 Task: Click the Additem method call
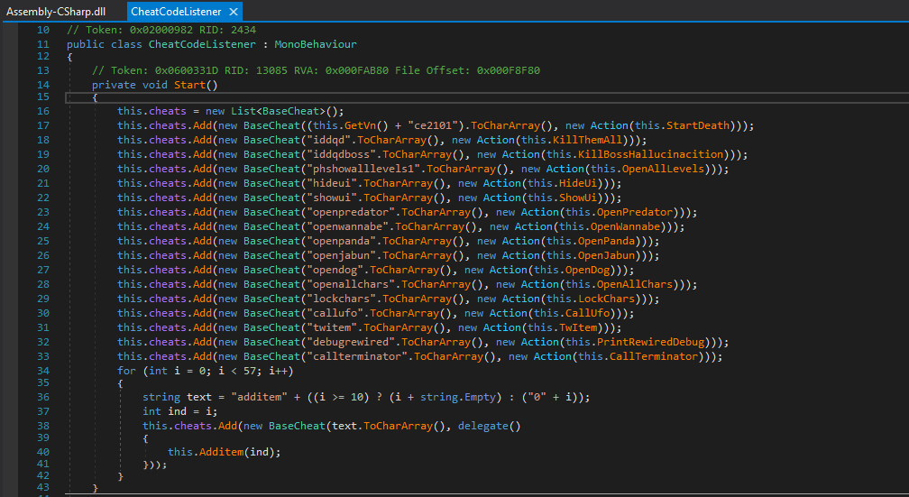[221, 450]
